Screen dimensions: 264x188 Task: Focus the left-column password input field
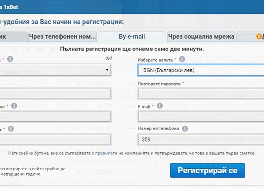coord(55,94)
